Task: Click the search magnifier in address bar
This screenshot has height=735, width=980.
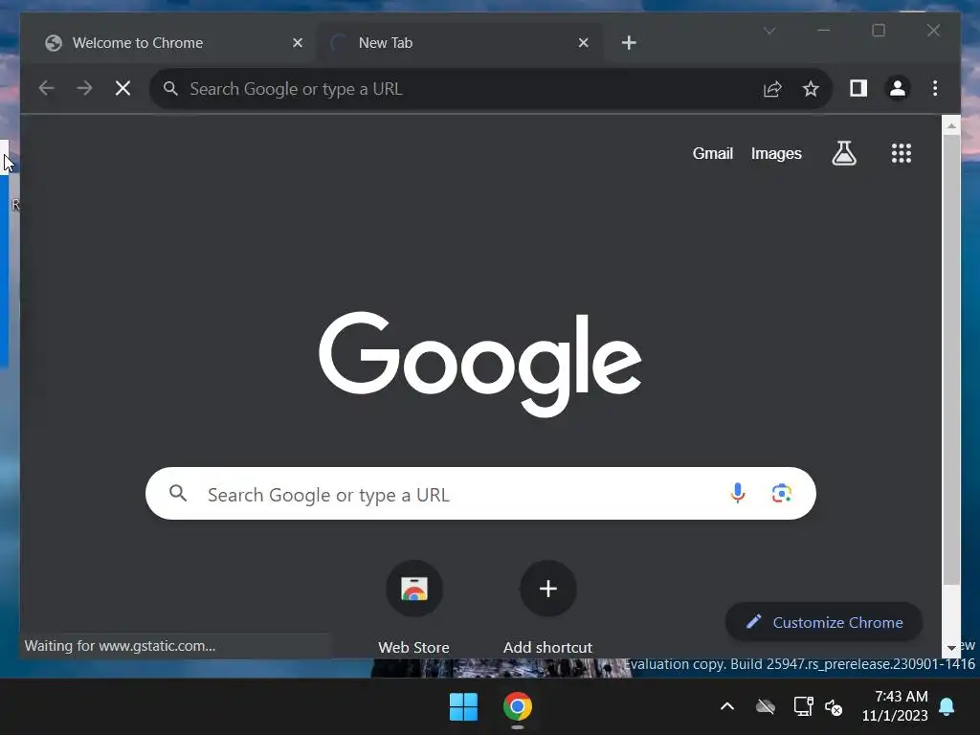Action: click(170, 89)
